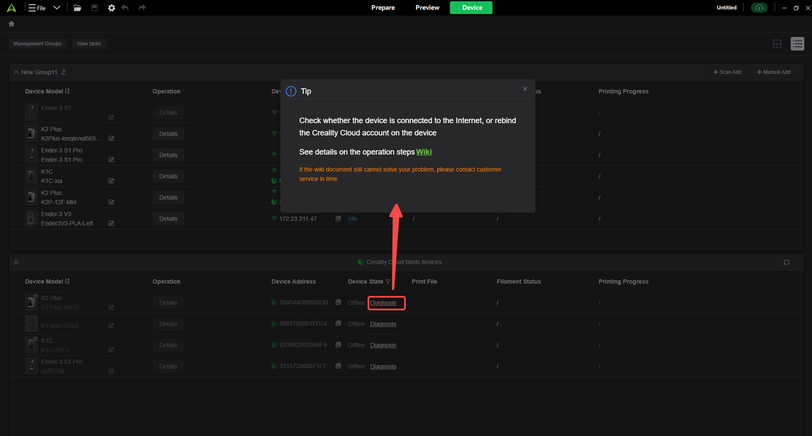Open Details for Ender3V3-PLA-Left
812x436 pixels.
(x=168, y=219)
